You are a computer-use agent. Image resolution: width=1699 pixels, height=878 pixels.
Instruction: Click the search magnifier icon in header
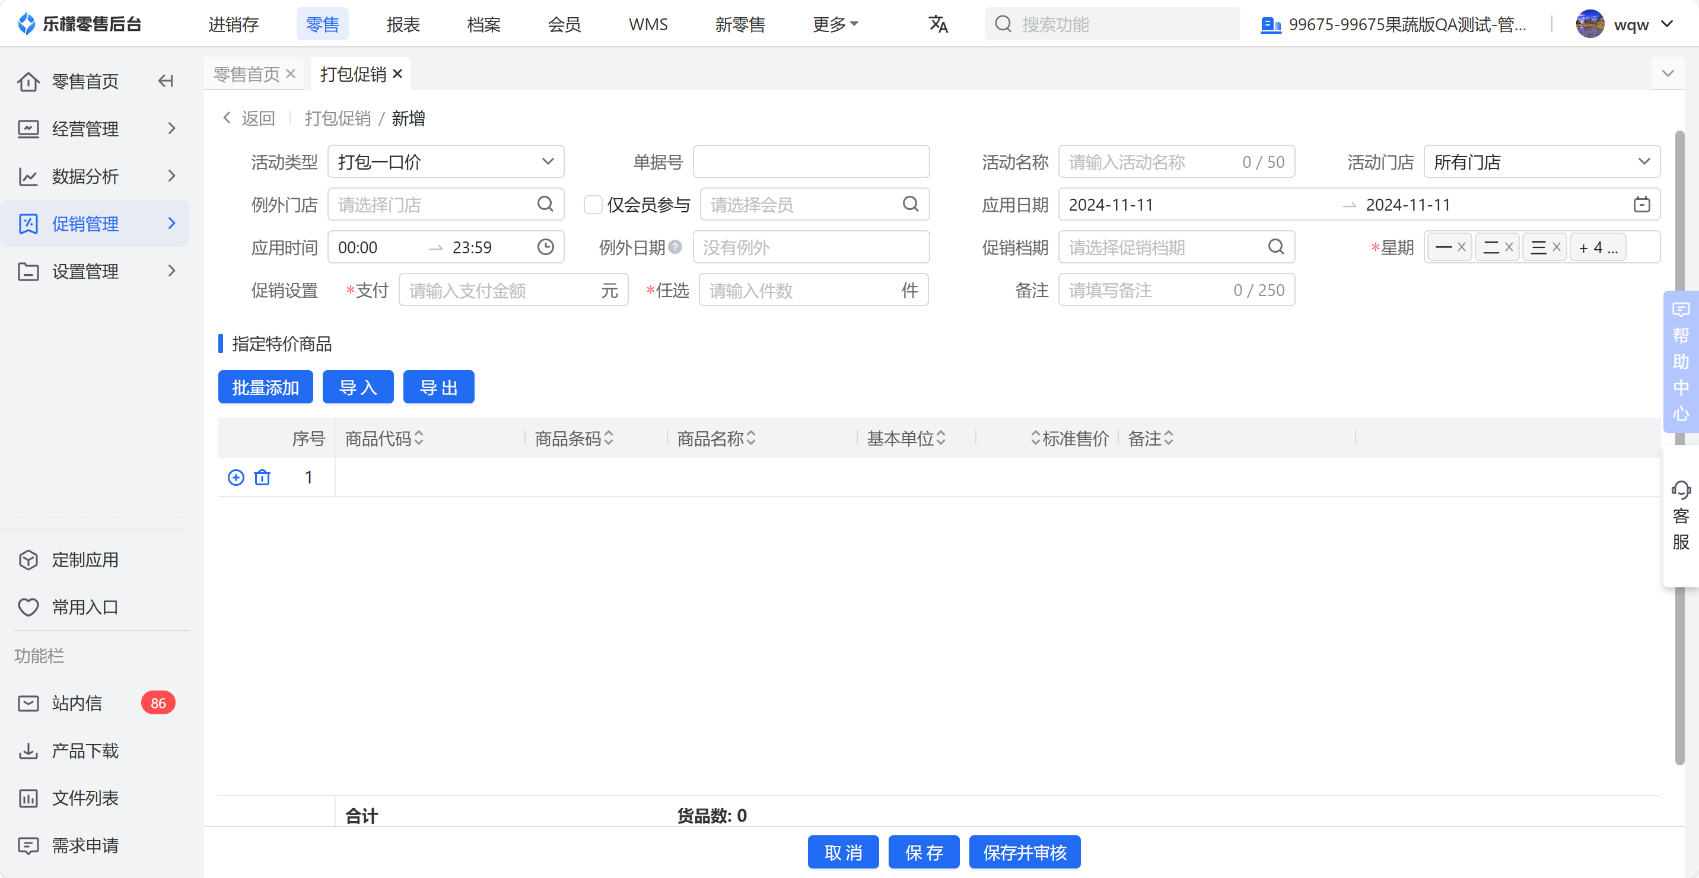click(1003, 24)
